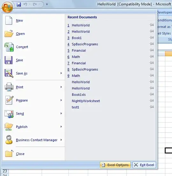172x176 pixels.
Task: Click Cell Styles in the ribbon
Action: 165,33
